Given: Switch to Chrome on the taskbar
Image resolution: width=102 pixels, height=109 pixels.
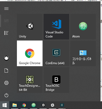Looking at the screenshot, I should pyautogui.click(x=24, y=105).
